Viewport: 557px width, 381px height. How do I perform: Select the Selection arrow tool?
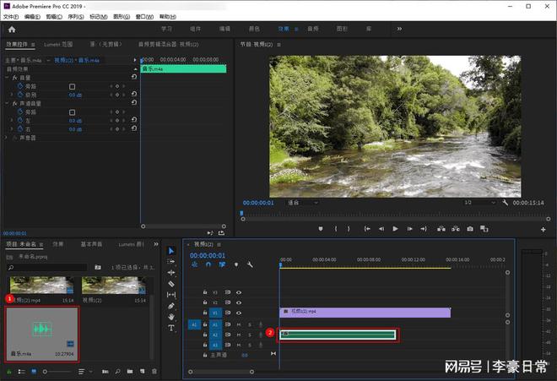(171, 251)
